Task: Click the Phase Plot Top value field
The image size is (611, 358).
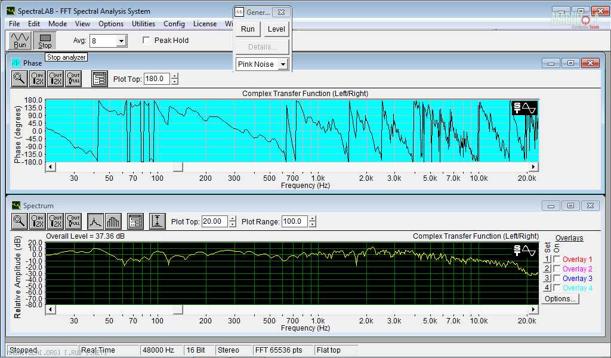Action: click(x=157, y=79)
